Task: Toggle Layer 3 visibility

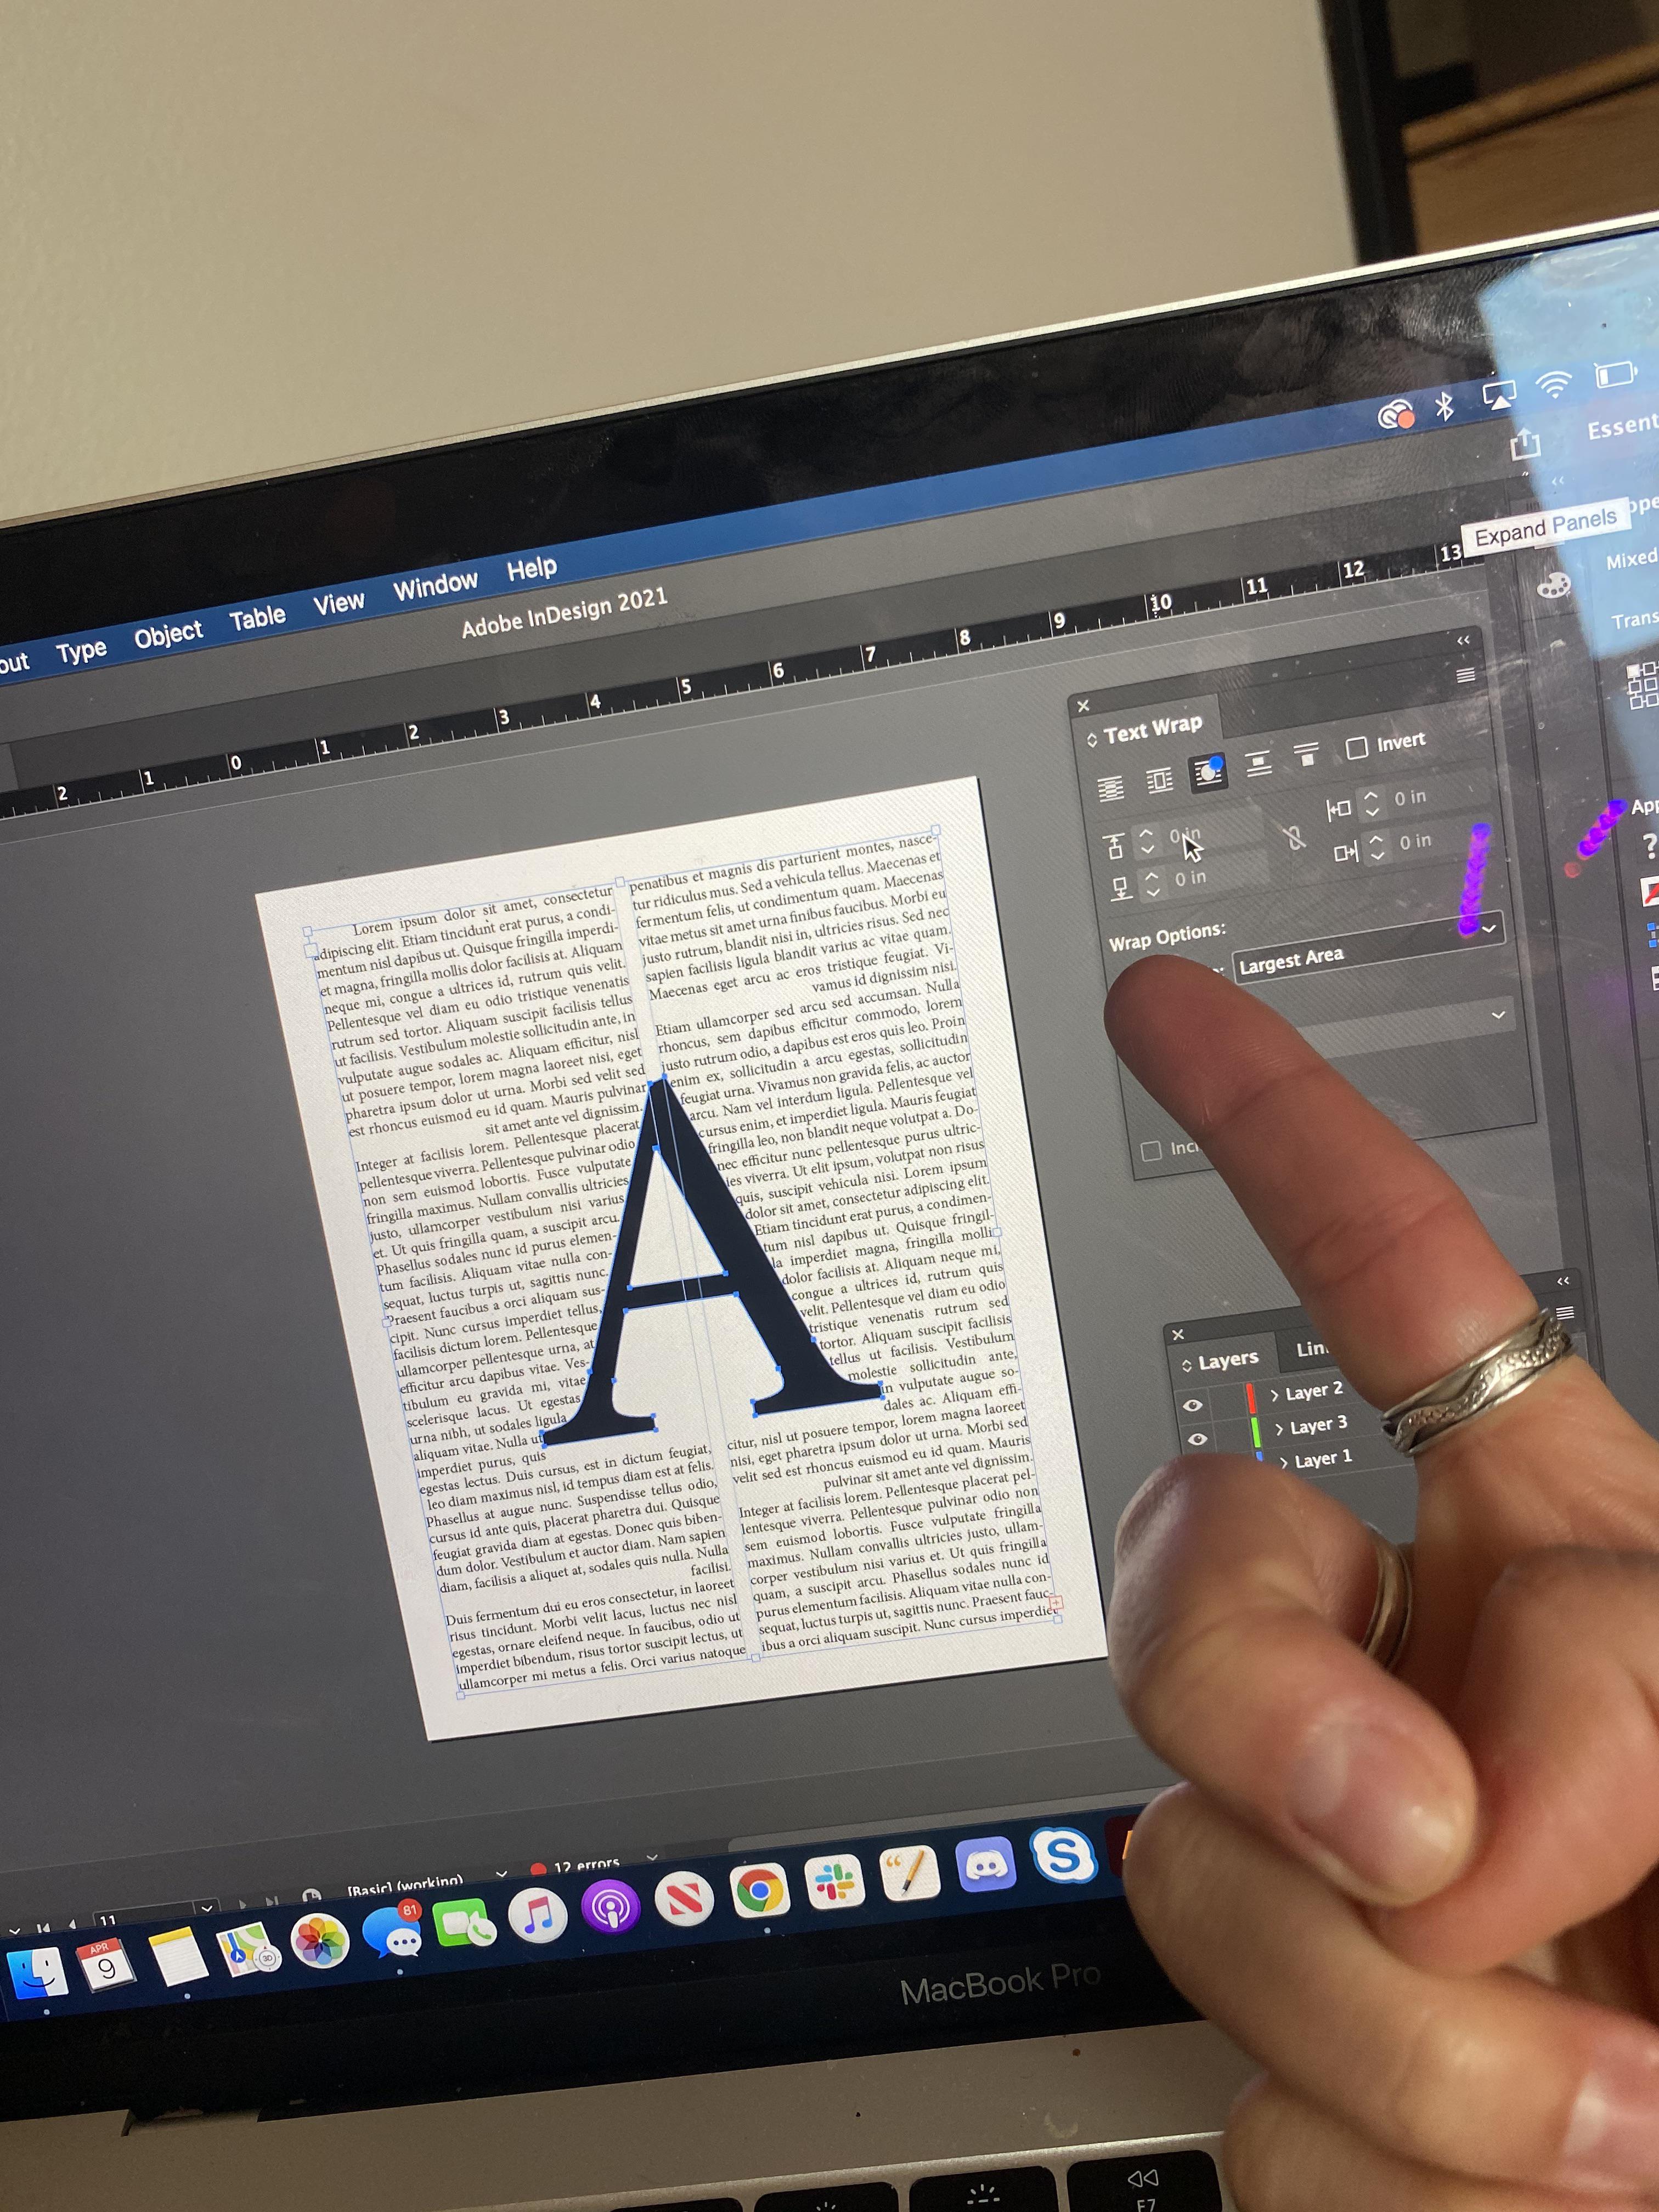Action: click(1196, 1440)
